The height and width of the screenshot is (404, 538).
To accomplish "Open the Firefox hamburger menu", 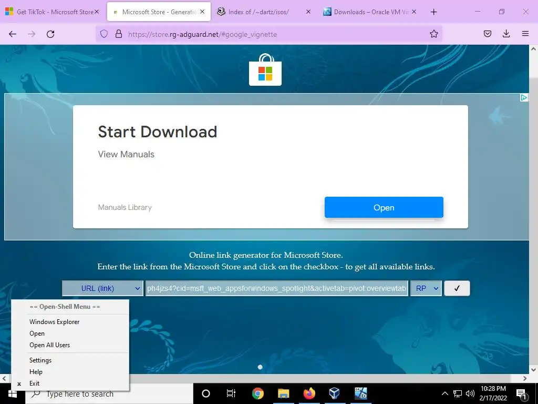I will tap(525, 34).
